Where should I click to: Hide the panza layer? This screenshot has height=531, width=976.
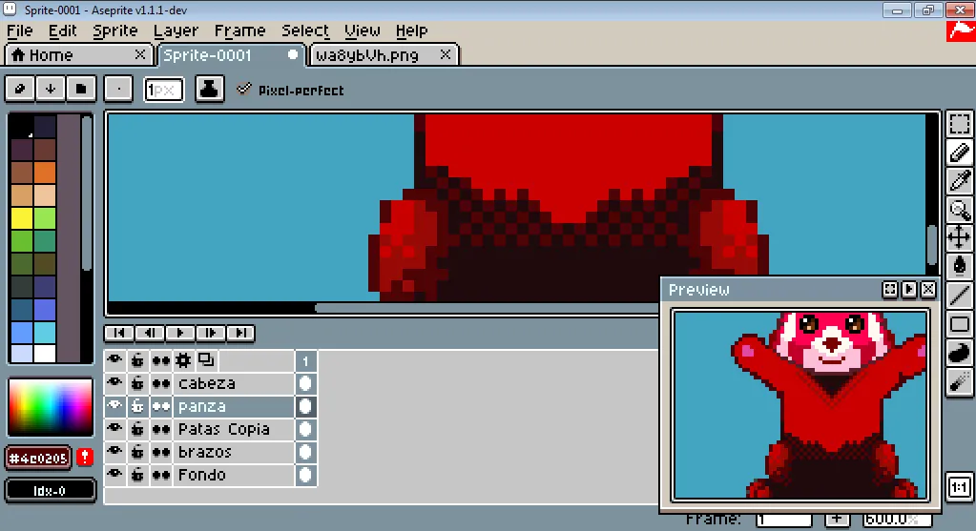click(114, 406)
